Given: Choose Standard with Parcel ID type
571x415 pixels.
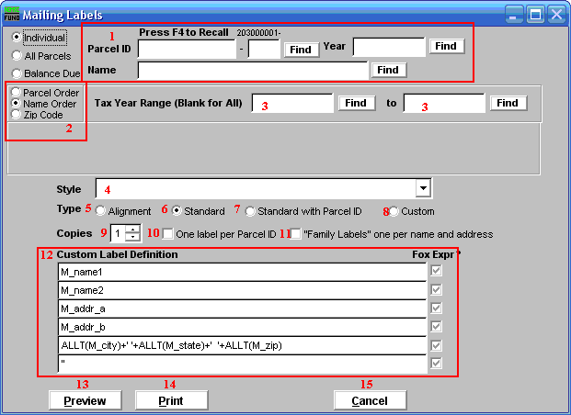Looking at the screenshot, I should (x=250, y=211).
